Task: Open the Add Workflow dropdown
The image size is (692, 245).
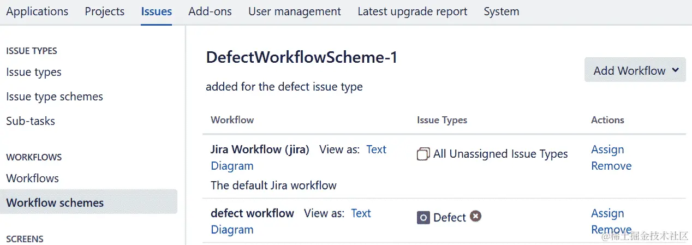Action: pos(635,70)
